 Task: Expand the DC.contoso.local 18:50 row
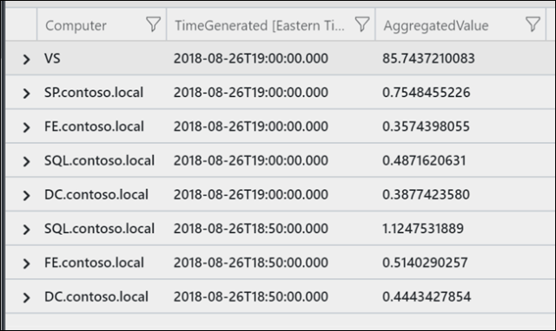(26, 297)
